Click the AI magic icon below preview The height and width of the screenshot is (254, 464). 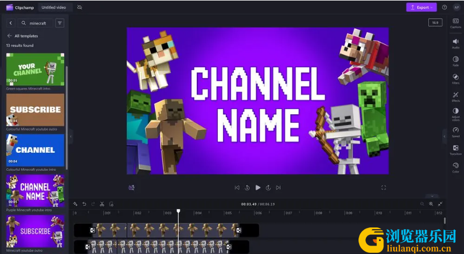[x=132, y=188]
